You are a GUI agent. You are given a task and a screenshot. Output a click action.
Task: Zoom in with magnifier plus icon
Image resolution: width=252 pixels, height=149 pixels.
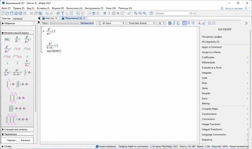click(136, 13)
